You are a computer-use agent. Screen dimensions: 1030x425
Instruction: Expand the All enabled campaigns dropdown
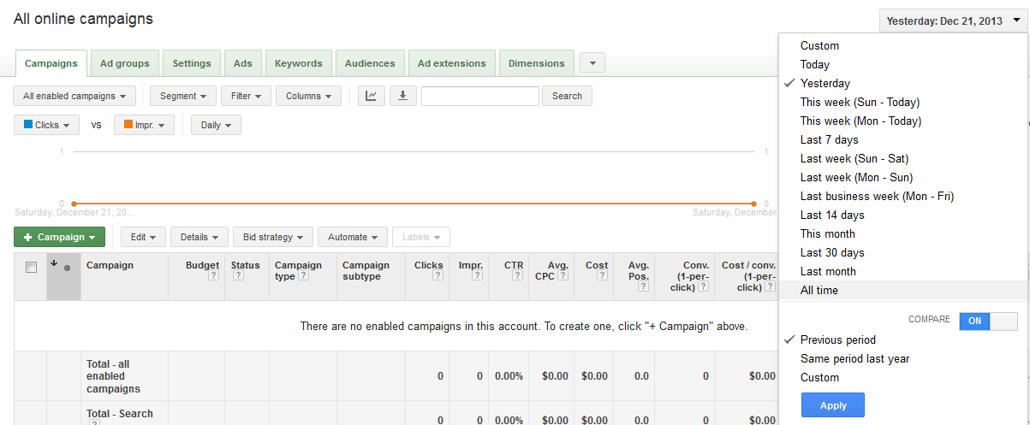click(x=79, y=96)
